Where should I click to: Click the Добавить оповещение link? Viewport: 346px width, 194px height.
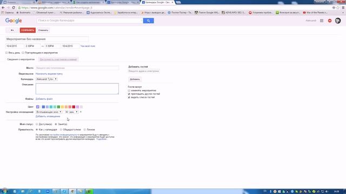click(48, 116)
